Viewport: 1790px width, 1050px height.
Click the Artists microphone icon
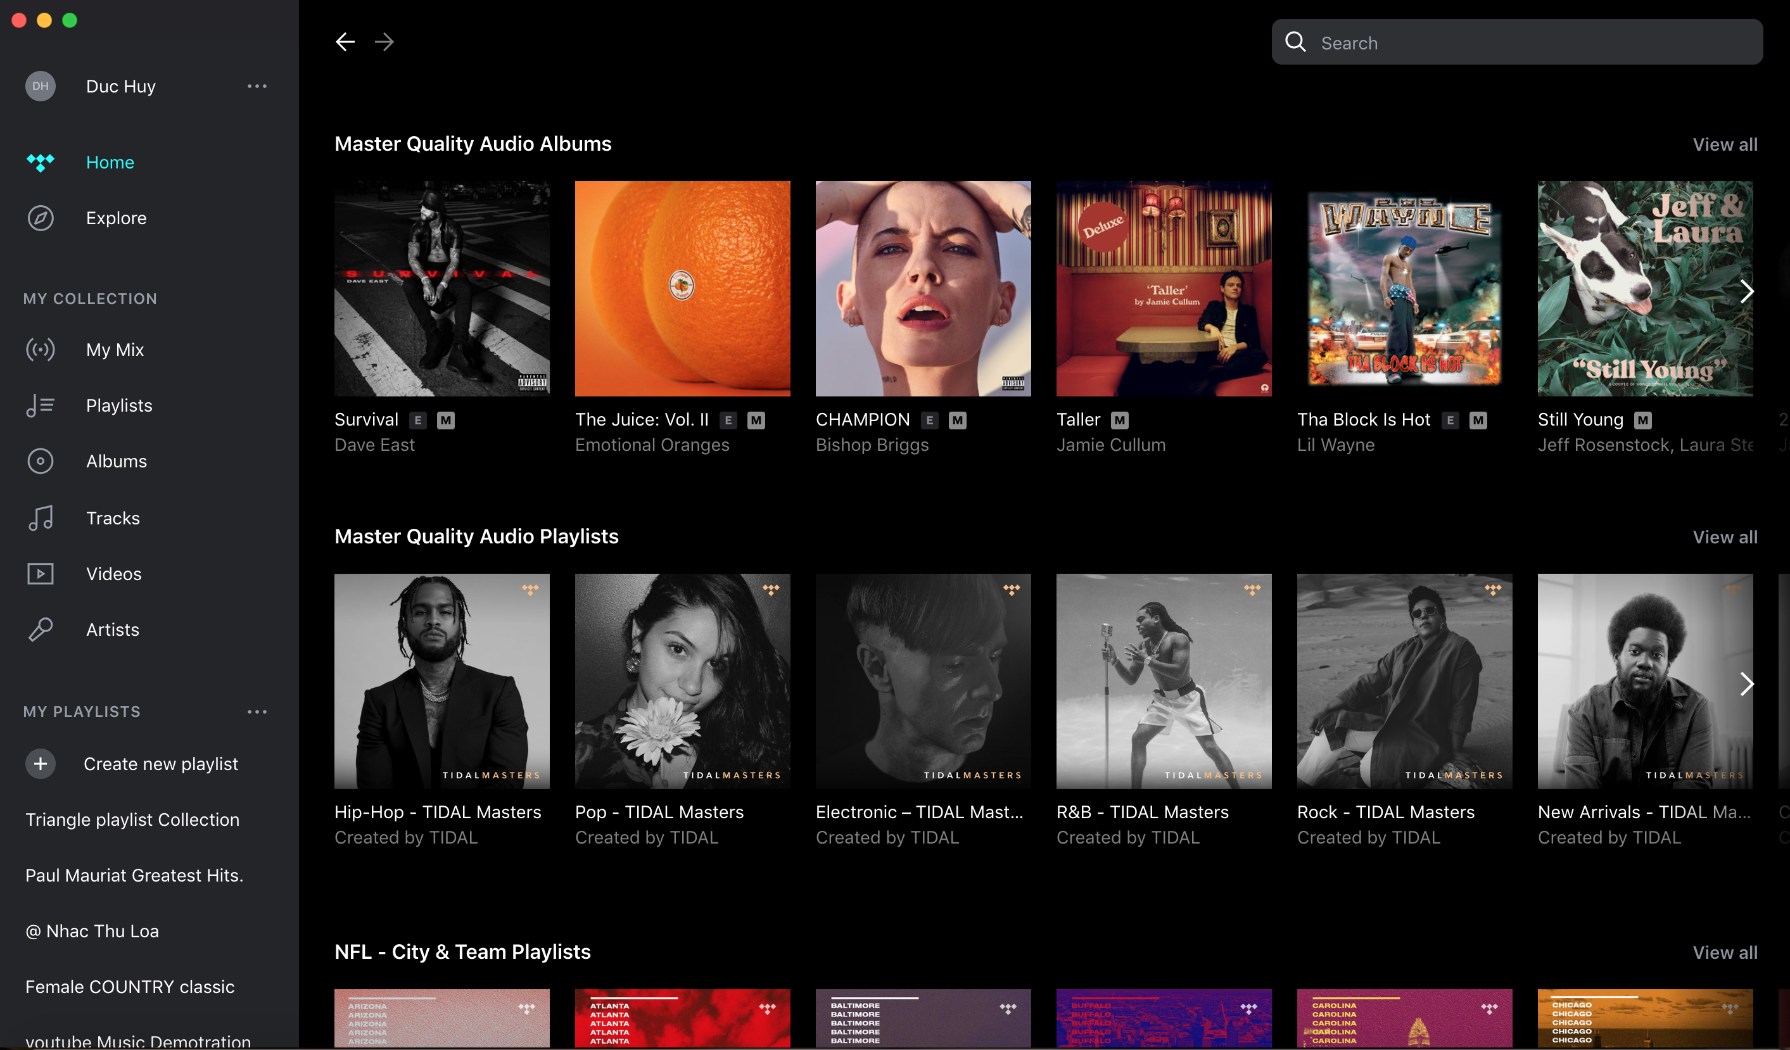click(x=41, y=629)
